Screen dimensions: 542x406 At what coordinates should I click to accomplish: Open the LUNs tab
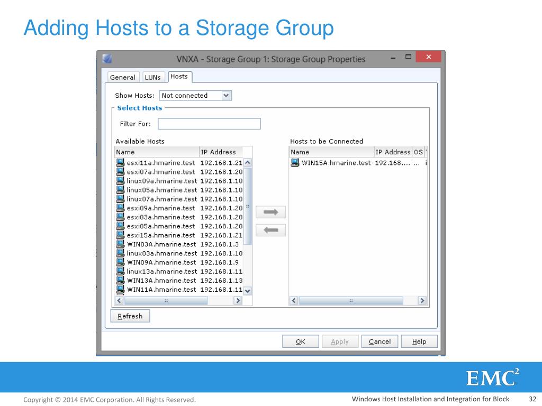[153, 77]
